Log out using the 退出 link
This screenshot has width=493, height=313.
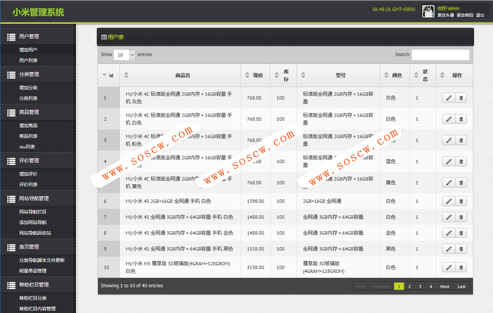point(480,15)
